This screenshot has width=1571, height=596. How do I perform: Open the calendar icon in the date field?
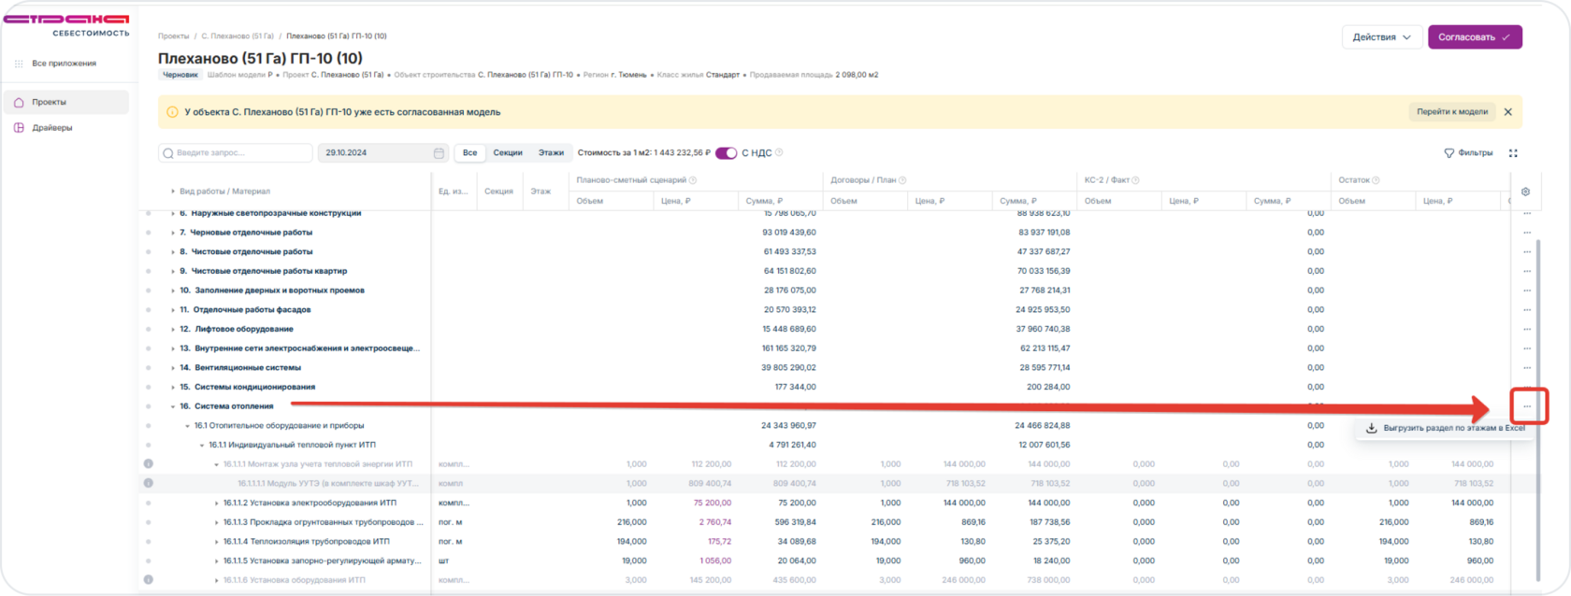pyautogui.click(x=439, y=153)
